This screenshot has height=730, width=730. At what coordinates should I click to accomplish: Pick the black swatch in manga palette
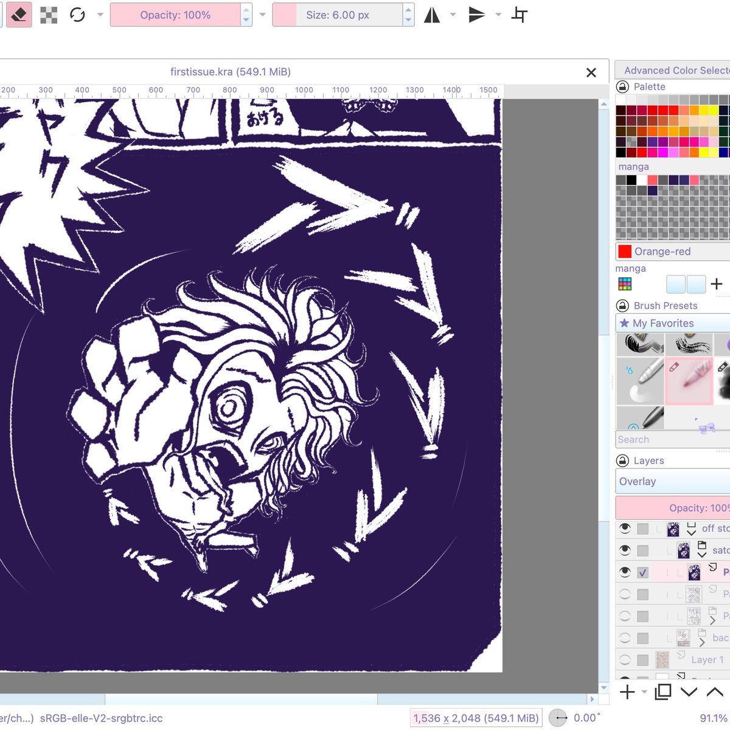(631, 180)
